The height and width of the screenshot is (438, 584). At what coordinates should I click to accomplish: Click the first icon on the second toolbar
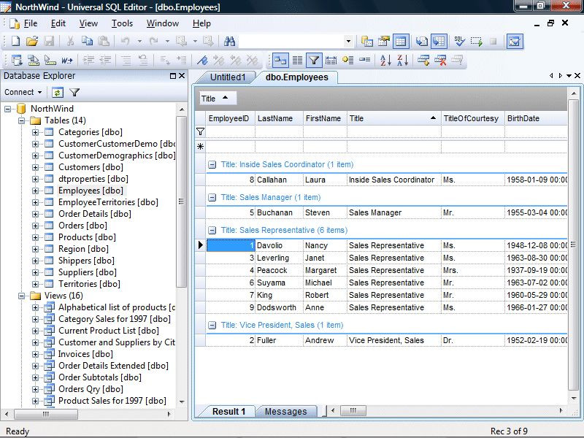coord(17,60)
